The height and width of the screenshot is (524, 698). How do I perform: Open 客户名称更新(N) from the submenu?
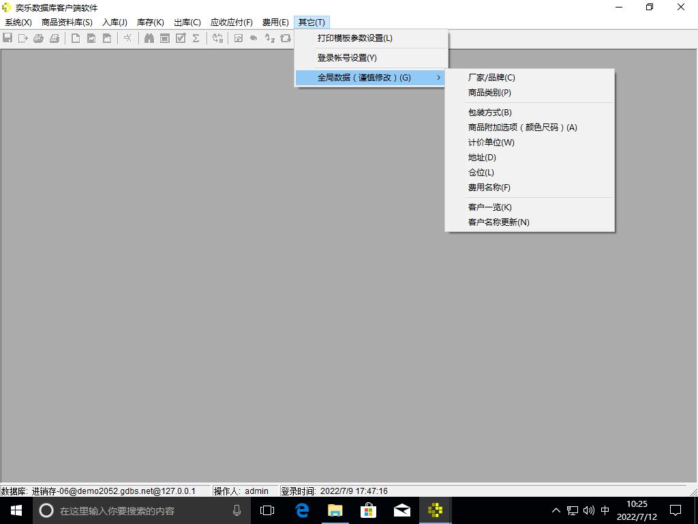pyautogui.click(x=498, y=222)
